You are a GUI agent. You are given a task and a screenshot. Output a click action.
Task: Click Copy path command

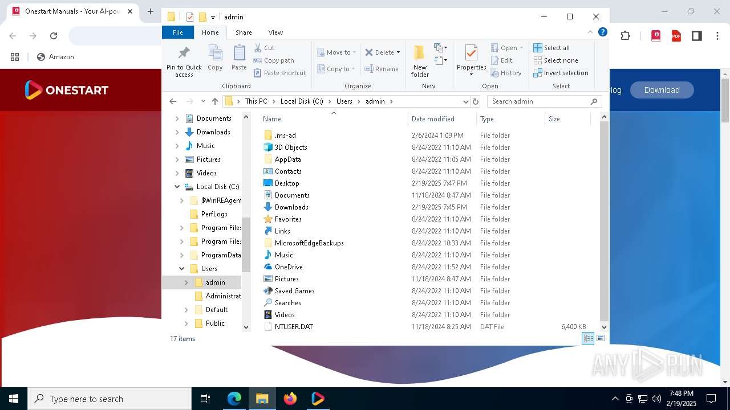pos(274,60)
